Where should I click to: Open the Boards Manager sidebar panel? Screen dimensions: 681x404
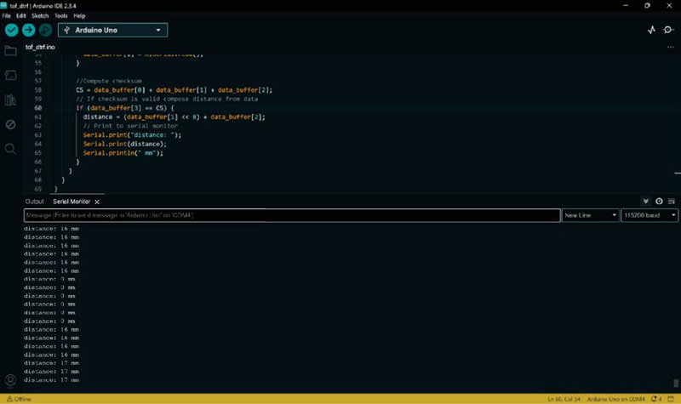click(10, 76)
